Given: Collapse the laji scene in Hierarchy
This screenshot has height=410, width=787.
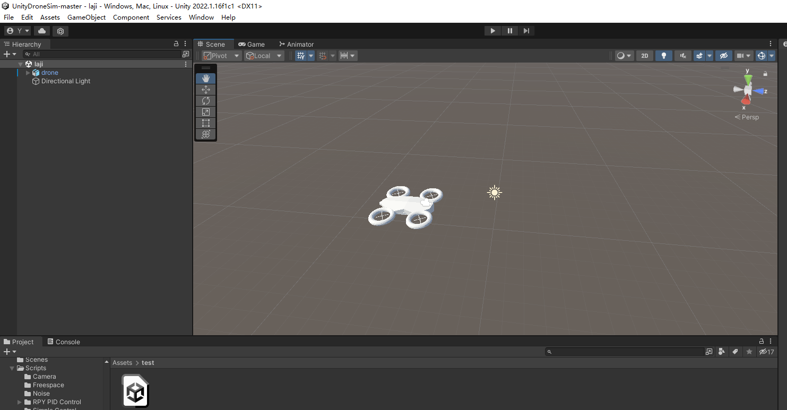Looking at the screenshot, I should pos(20,64).
